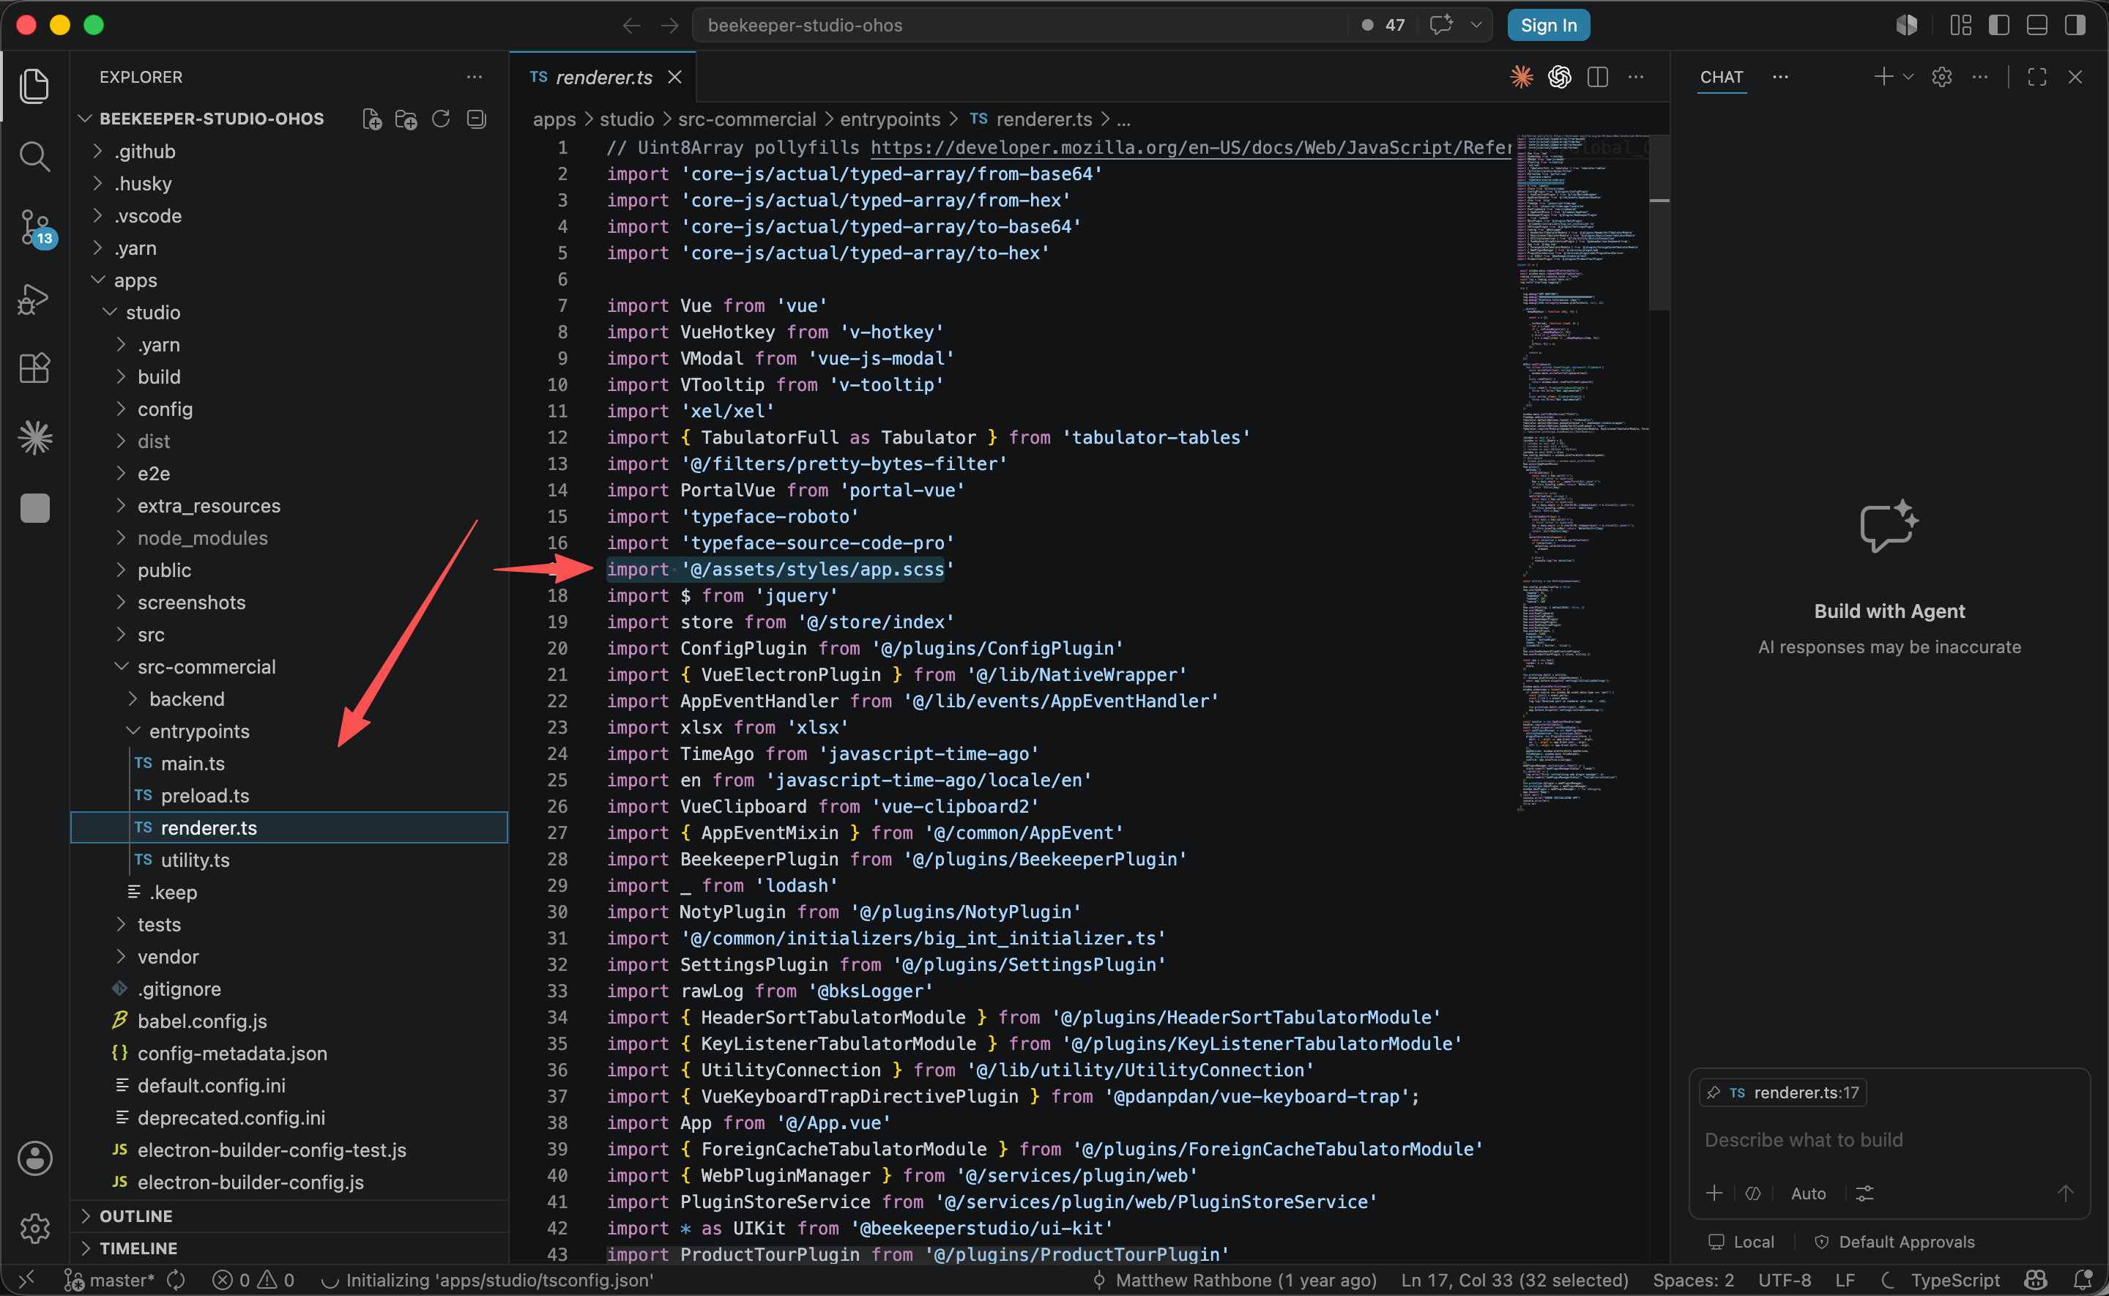Click the code minimap preview
Viewport: 2109px width, 1296px height.
tap(1582, 472)
